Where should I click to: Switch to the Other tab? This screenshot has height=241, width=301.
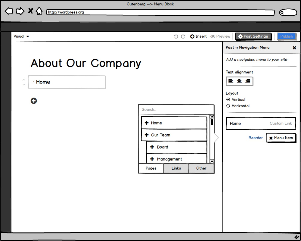[x=201, y=168]
